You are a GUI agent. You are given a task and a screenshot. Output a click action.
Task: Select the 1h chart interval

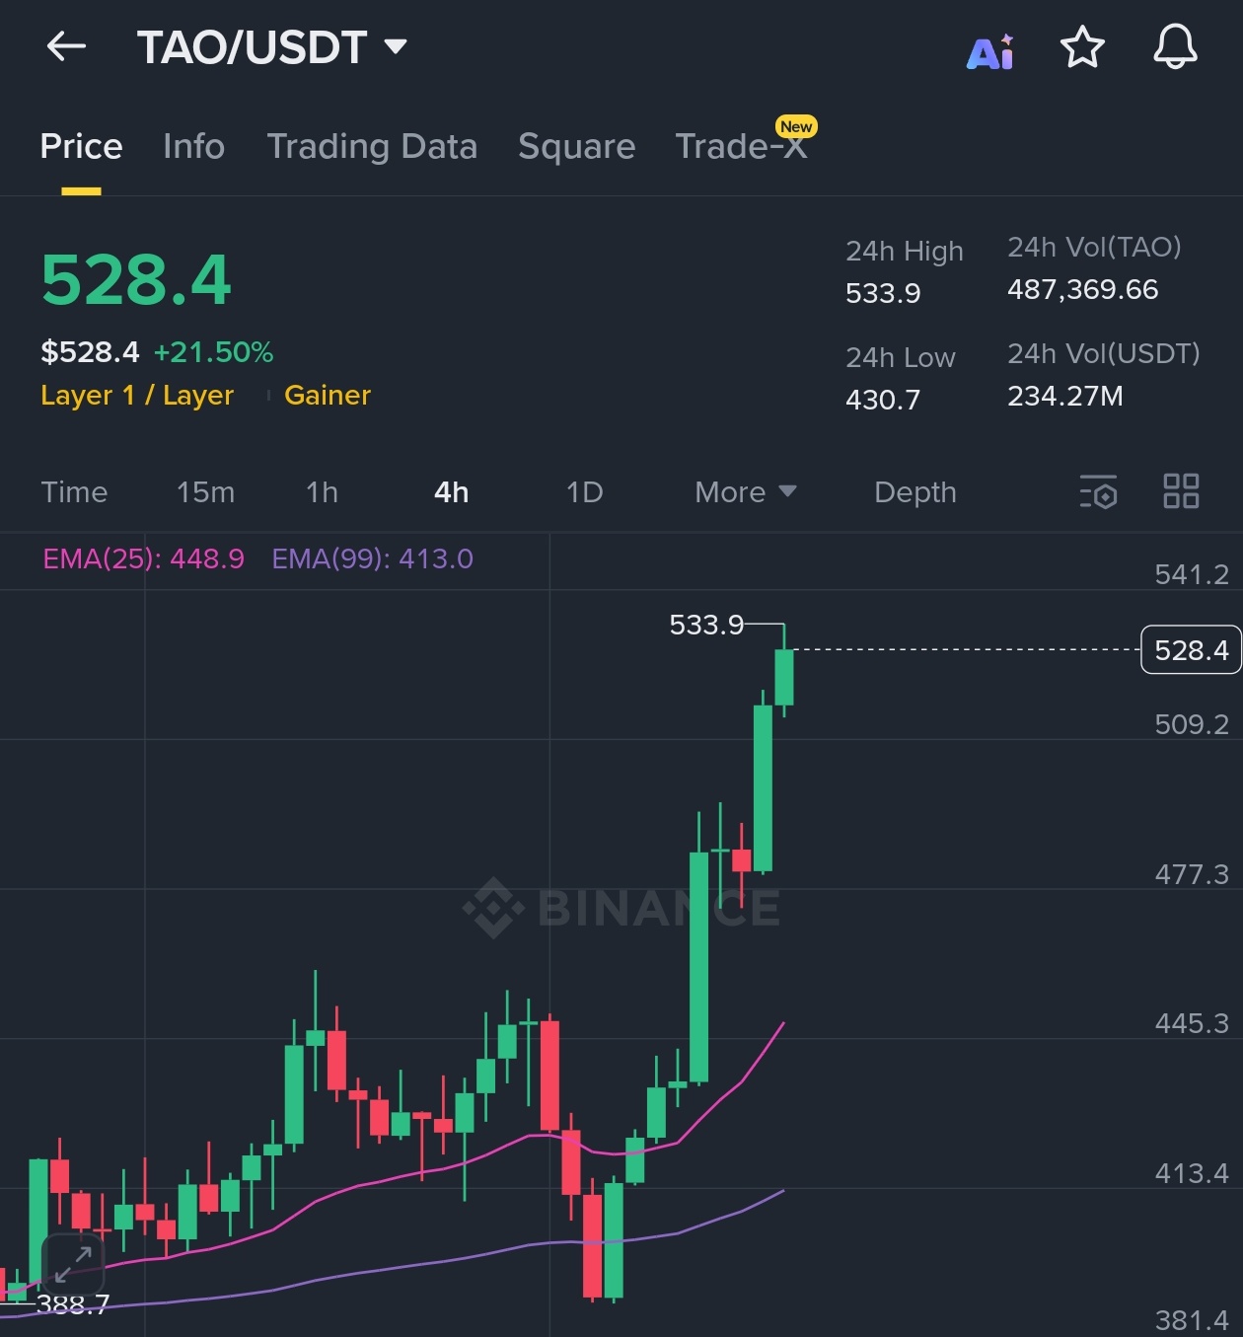pyautogui.click(x=322, y=491)
